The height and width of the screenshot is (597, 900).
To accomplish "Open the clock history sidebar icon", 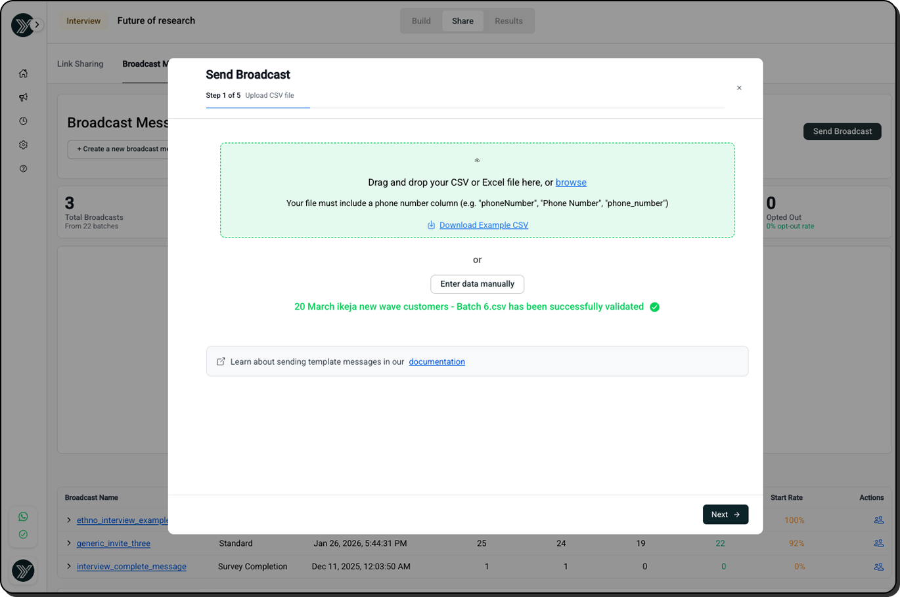I will (23, 121).
